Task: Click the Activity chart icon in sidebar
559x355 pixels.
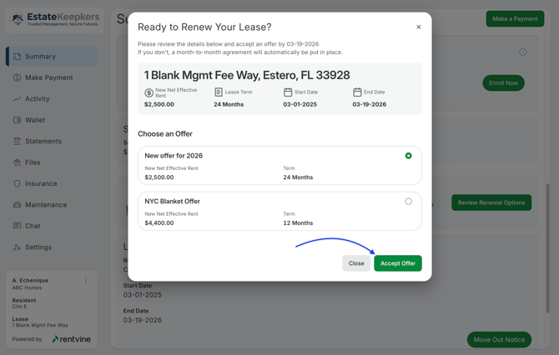Action: pyautogui.click(x=17, y=99)
